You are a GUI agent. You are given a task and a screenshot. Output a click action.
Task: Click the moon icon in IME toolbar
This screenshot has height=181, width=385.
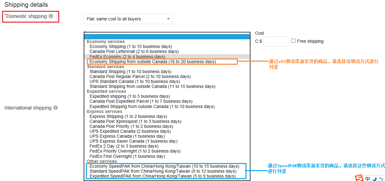[374, 179]
